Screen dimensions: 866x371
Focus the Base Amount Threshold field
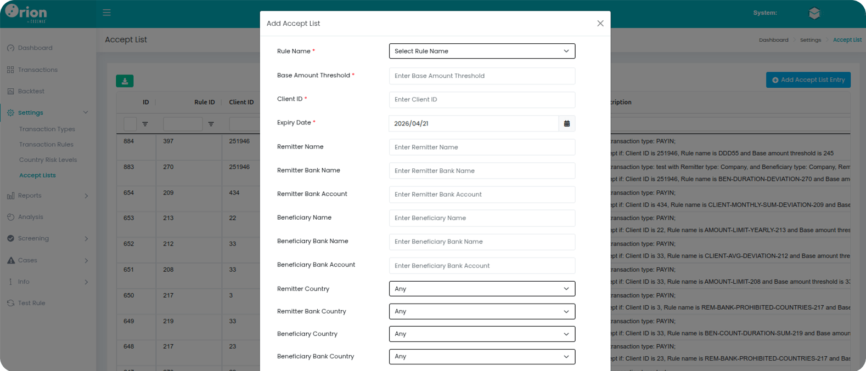tap(481, 76)
